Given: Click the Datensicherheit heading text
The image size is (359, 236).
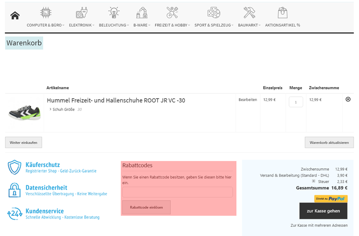Looking at the screenshot, I should point(46,188).
